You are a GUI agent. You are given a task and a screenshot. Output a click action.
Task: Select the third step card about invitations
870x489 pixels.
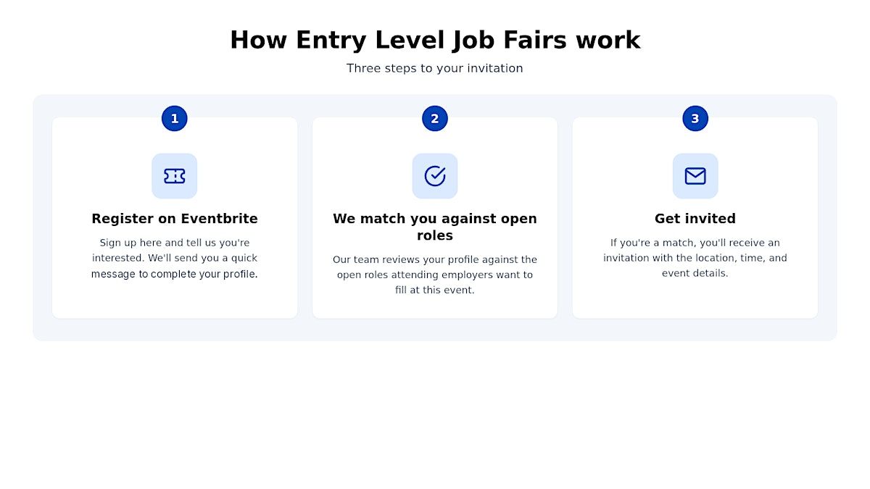[695, 218]
